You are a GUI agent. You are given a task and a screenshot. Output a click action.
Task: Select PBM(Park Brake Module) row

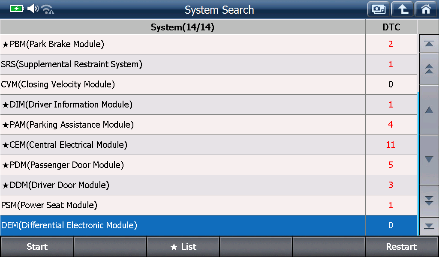183,44
